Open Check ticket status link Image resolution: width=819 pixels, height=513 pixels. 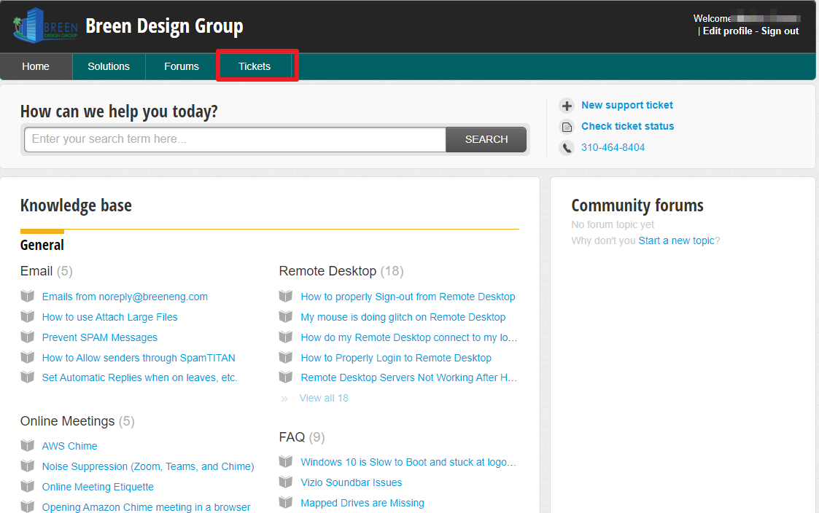pos(627,126)
